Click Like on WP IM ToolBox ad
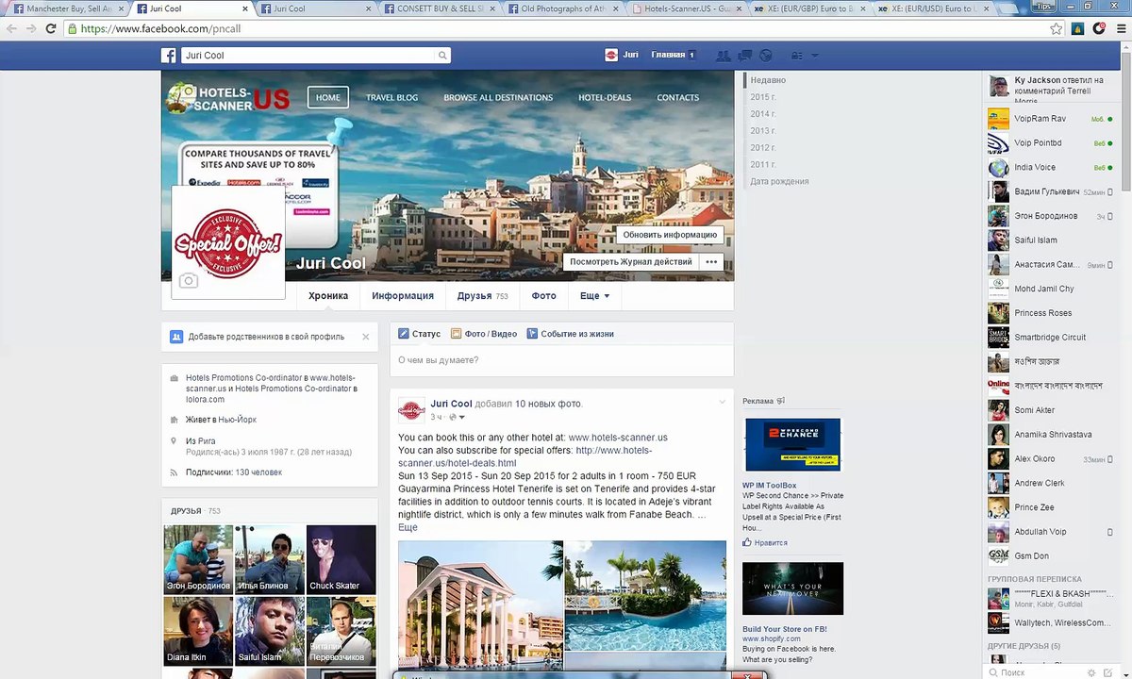The image size is (1132, 679). click(765, 543)
